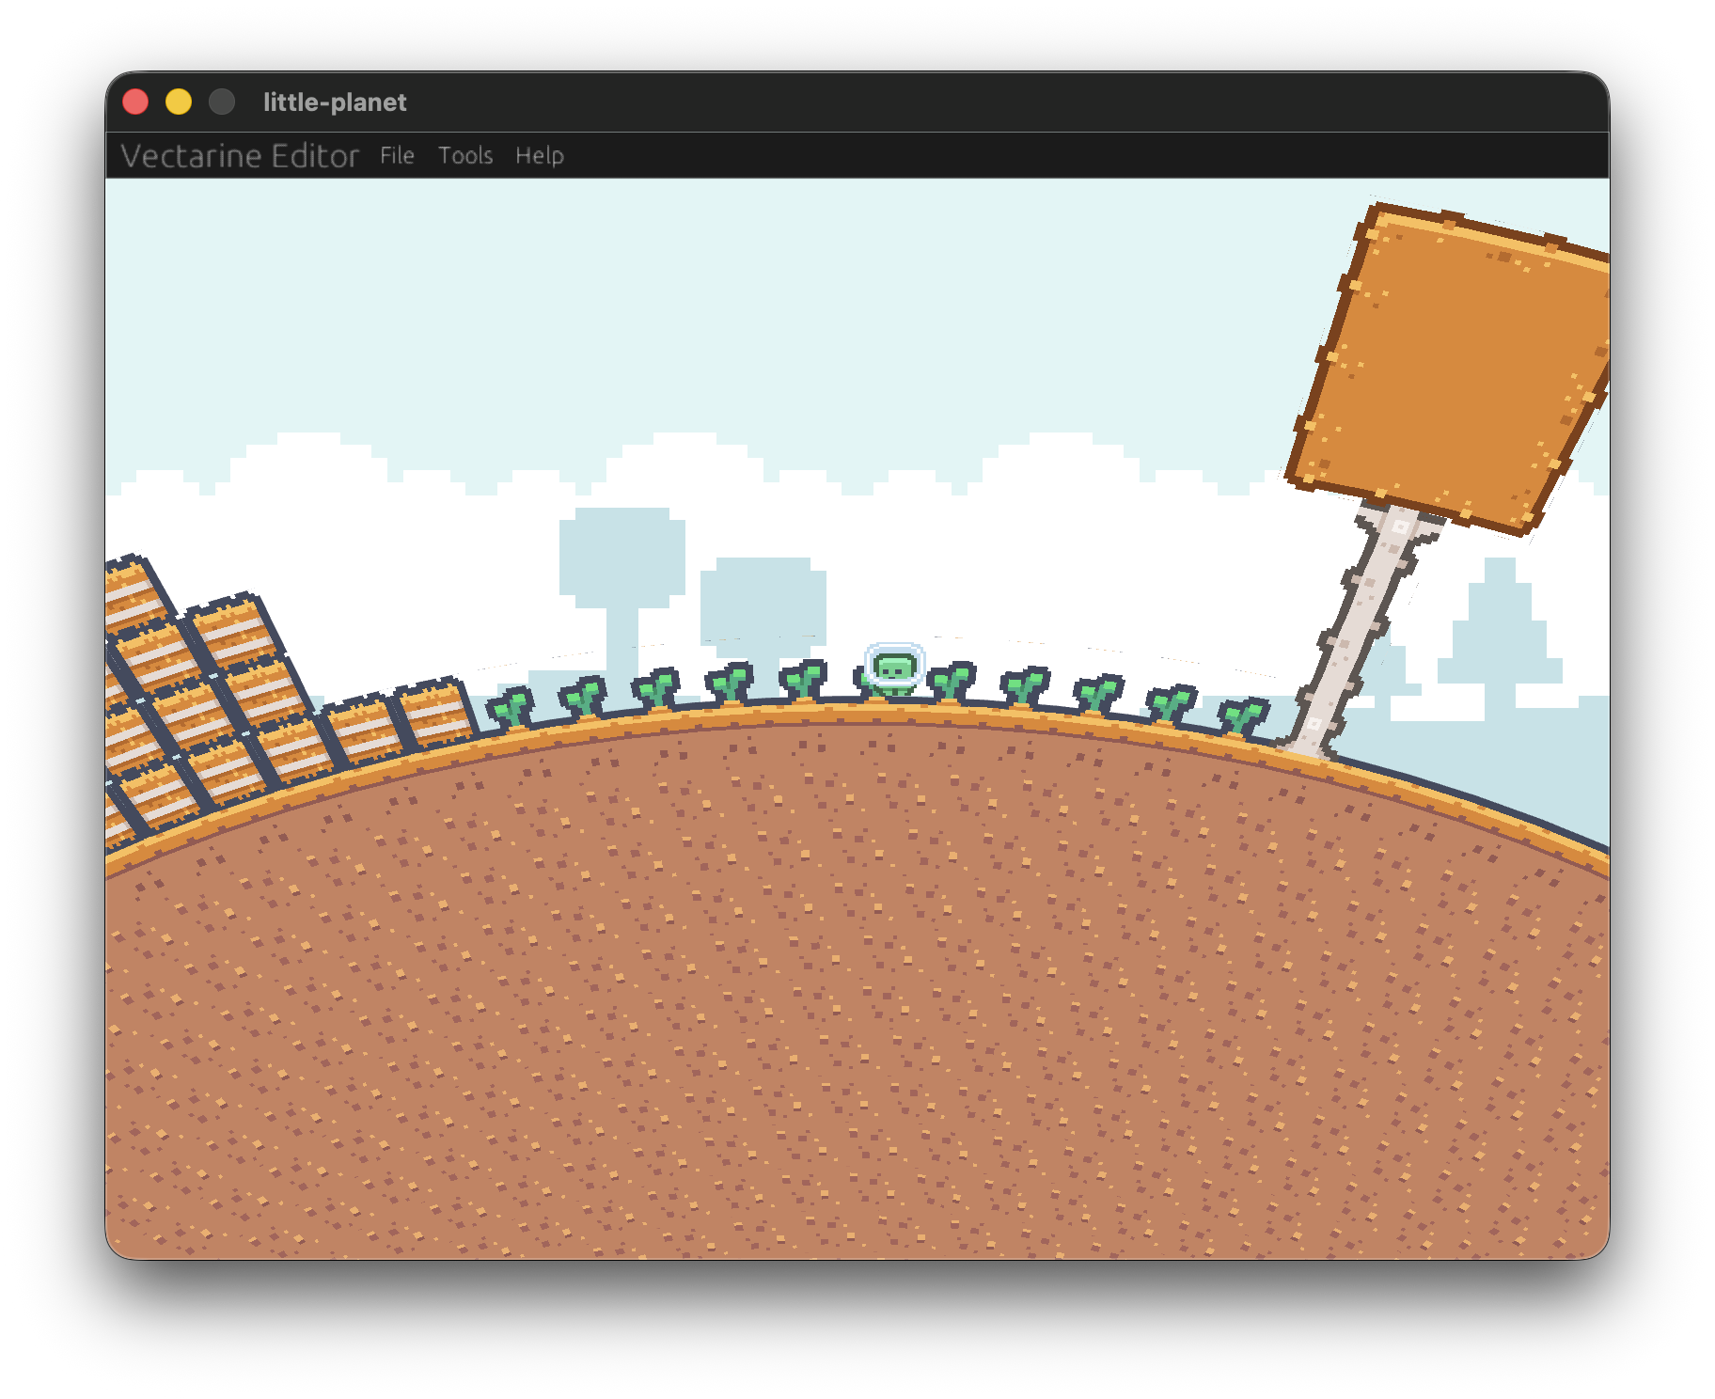1715x1399 pixels.
Task: Select the sprout closest to the tree trunk
Action: tap(1243, 715)
